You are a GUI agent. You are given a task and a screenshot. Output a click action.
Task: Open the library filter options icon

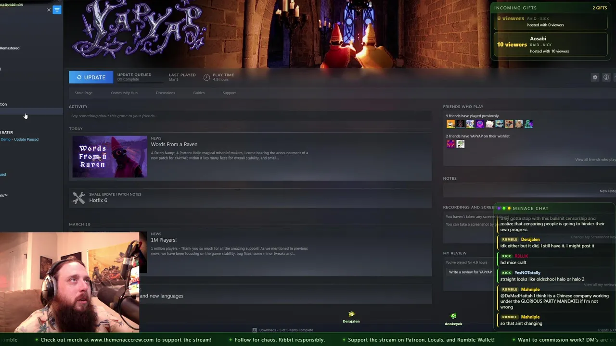tap(57, 10)
